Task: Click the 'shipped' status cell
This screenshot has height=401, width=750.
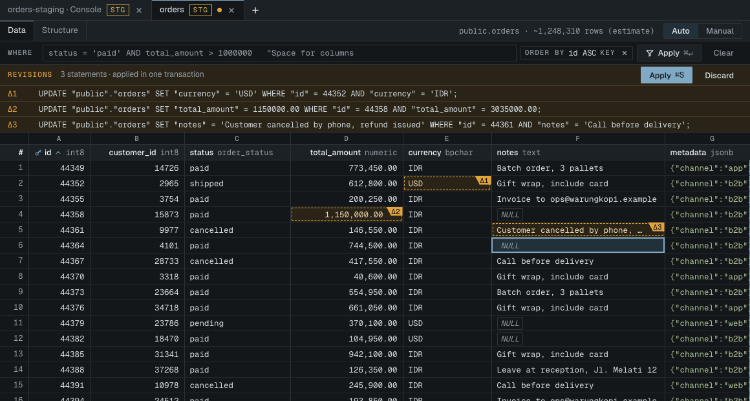Action: 238,184
